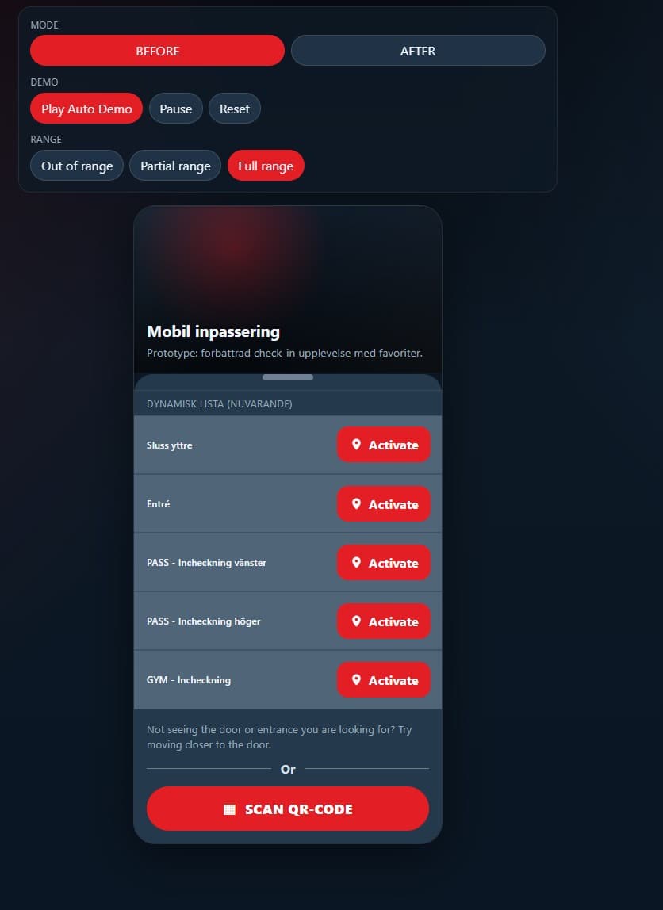The image size is (663, 910).
Task: Click the pin icon for GYM - Incheckning
Action: [356, 679]
